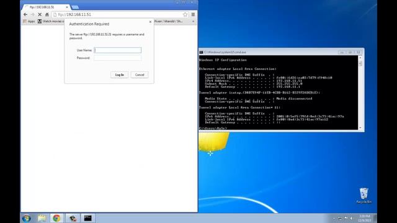Screen dimensions: 397x223
Task: Open the Chrome hamburger menu
Action: click(193, 15)
